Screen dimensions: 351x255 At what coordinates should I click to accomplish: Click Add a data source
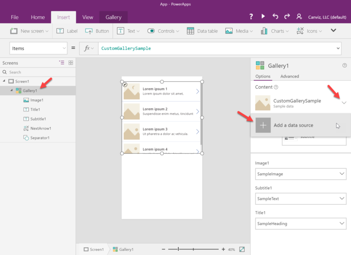293,125
